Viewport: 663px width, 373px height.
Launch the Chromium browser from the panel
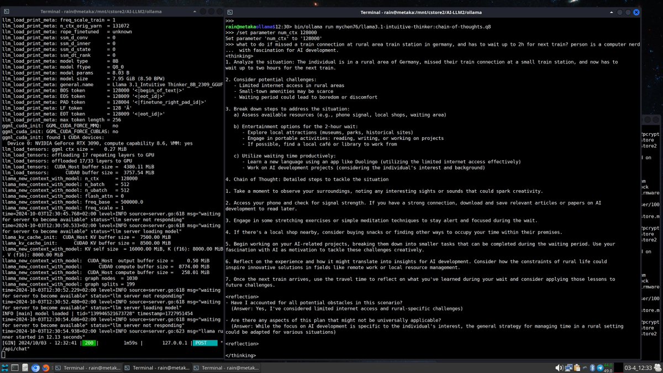pyautogui.click(x=35, y=367)
